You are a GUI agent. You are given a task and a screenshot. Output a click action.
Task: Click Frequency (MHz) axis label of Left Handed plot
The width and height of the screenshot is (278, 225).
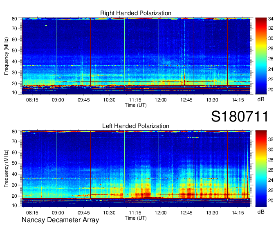[x=6, y=169]
